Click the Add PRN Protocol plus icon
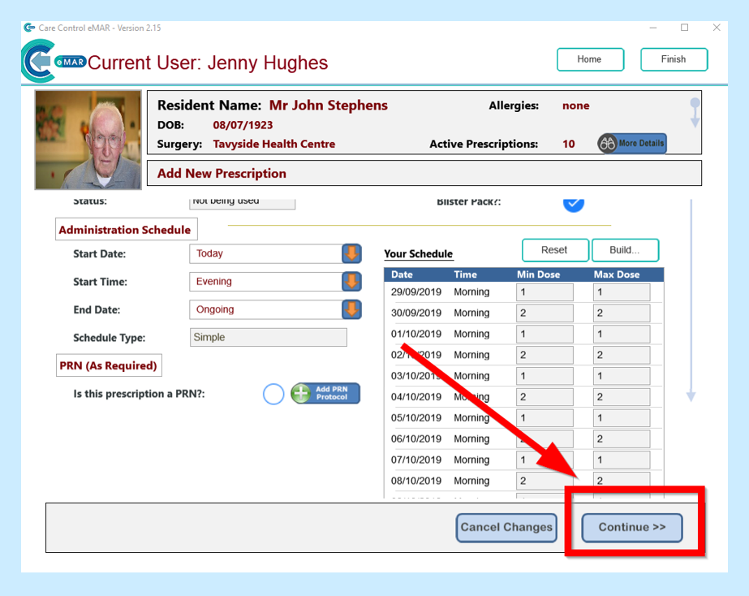749x596 pixels. click(x=302, y=394)
